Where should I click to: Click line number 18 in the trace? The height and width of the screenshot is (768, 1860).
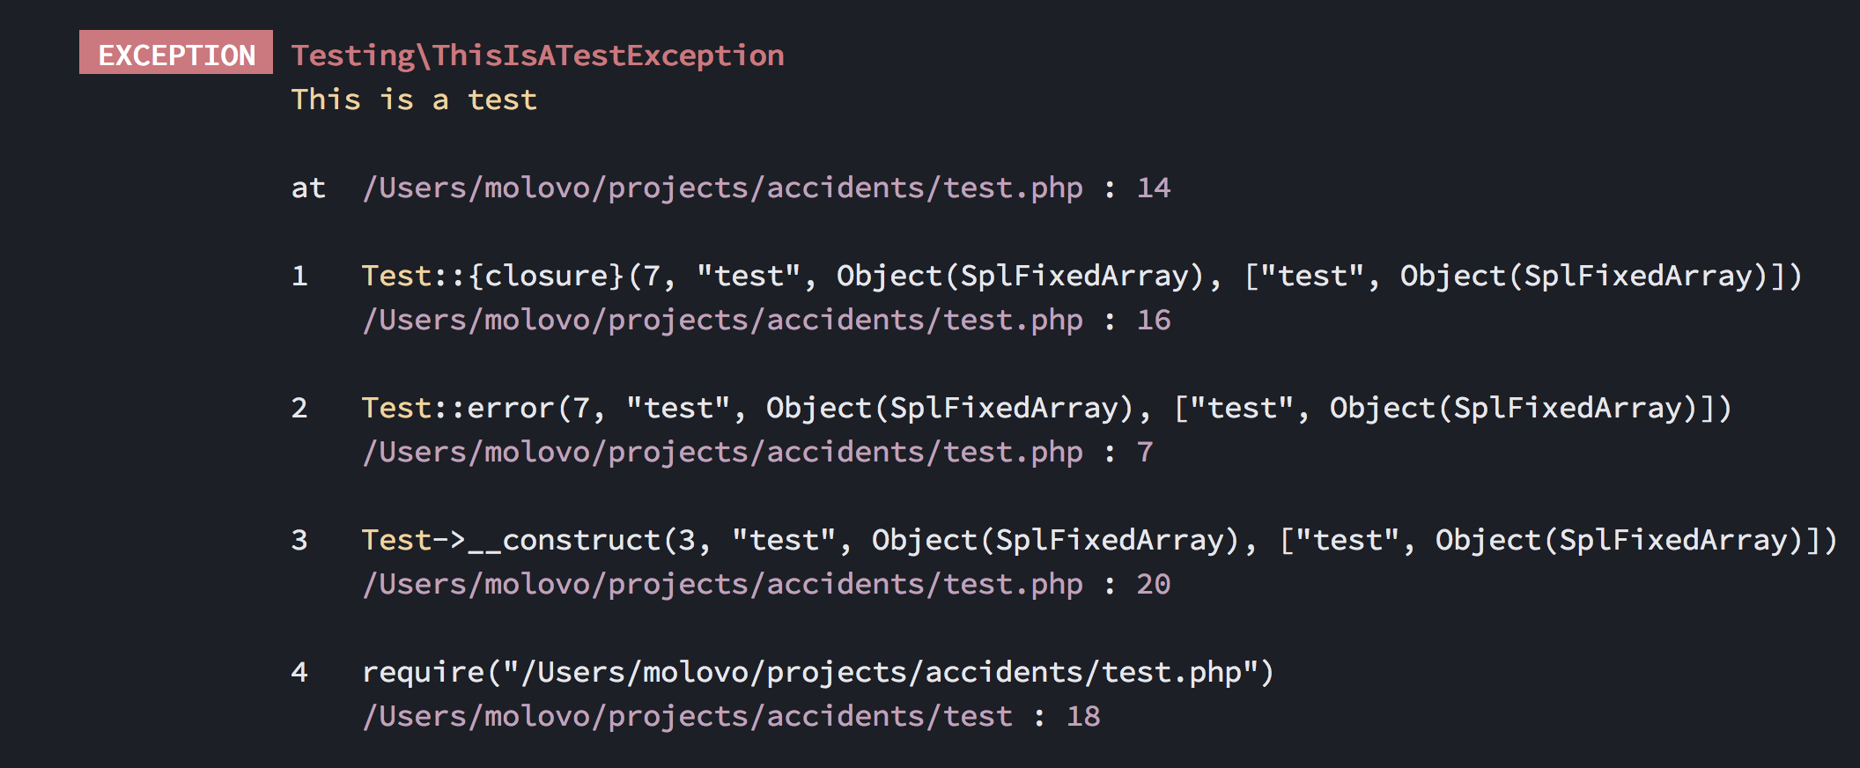click(1082, 716)
